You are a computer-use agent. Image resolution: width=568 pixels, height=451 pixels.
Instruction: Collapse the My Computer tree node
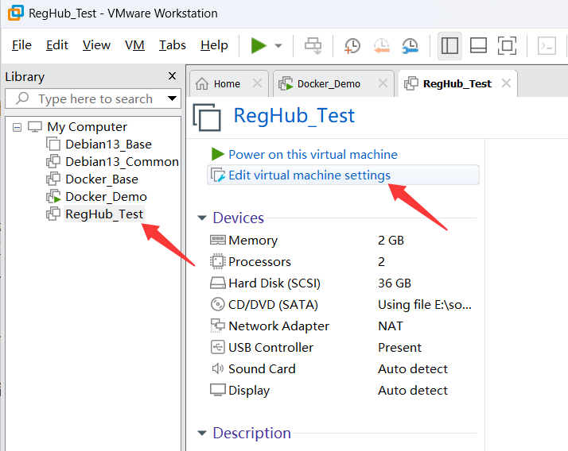pos(17,127)
